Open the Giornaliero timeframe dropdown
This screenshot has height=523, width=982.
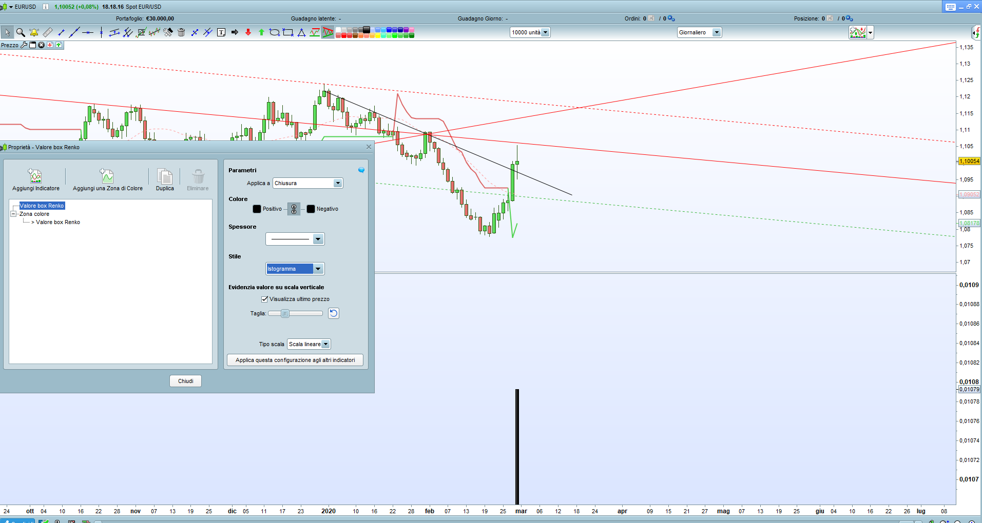pos(699,32)
